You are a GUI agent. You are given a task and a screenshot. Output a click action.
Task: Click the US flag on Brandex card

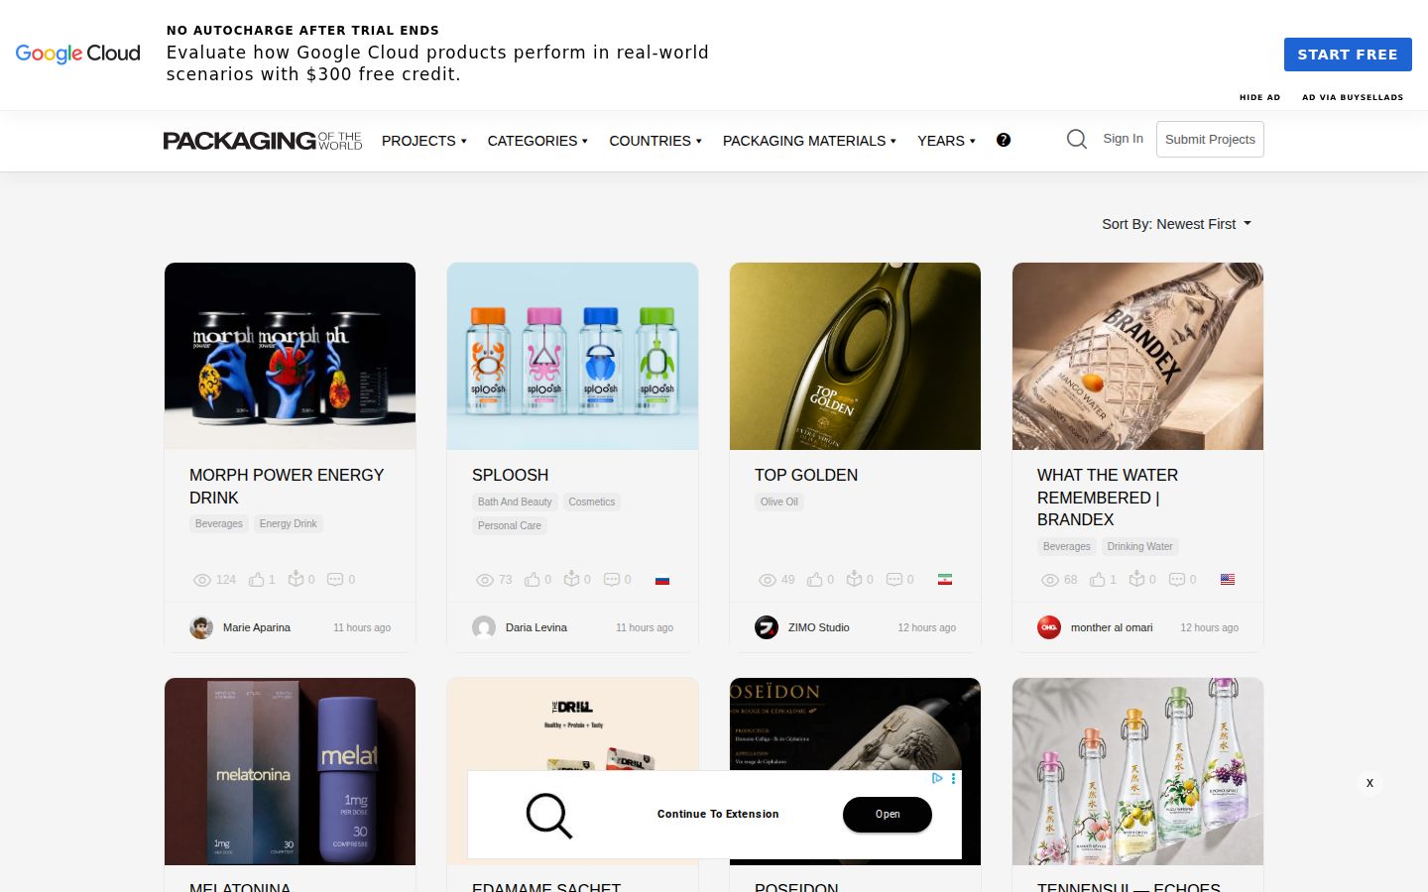coord(1228,580)
